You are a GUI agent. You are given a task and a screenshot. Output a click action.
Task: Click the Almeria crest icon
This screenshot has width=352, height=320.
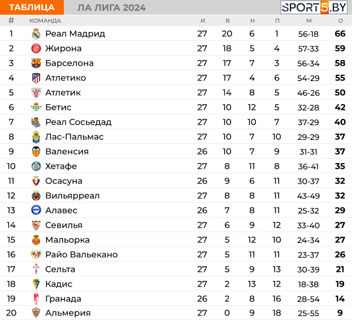(x=36, y=313)
